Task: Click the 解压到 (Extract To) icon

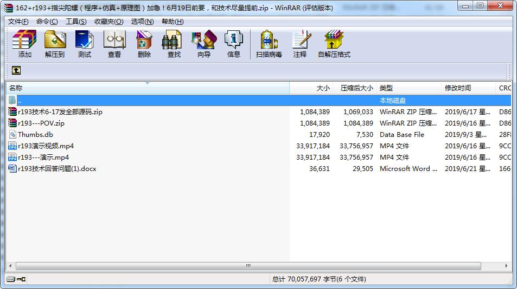Action: pos(55,44)
